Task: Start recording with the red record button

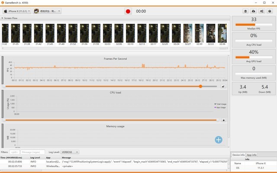Action: click(128, 11)
